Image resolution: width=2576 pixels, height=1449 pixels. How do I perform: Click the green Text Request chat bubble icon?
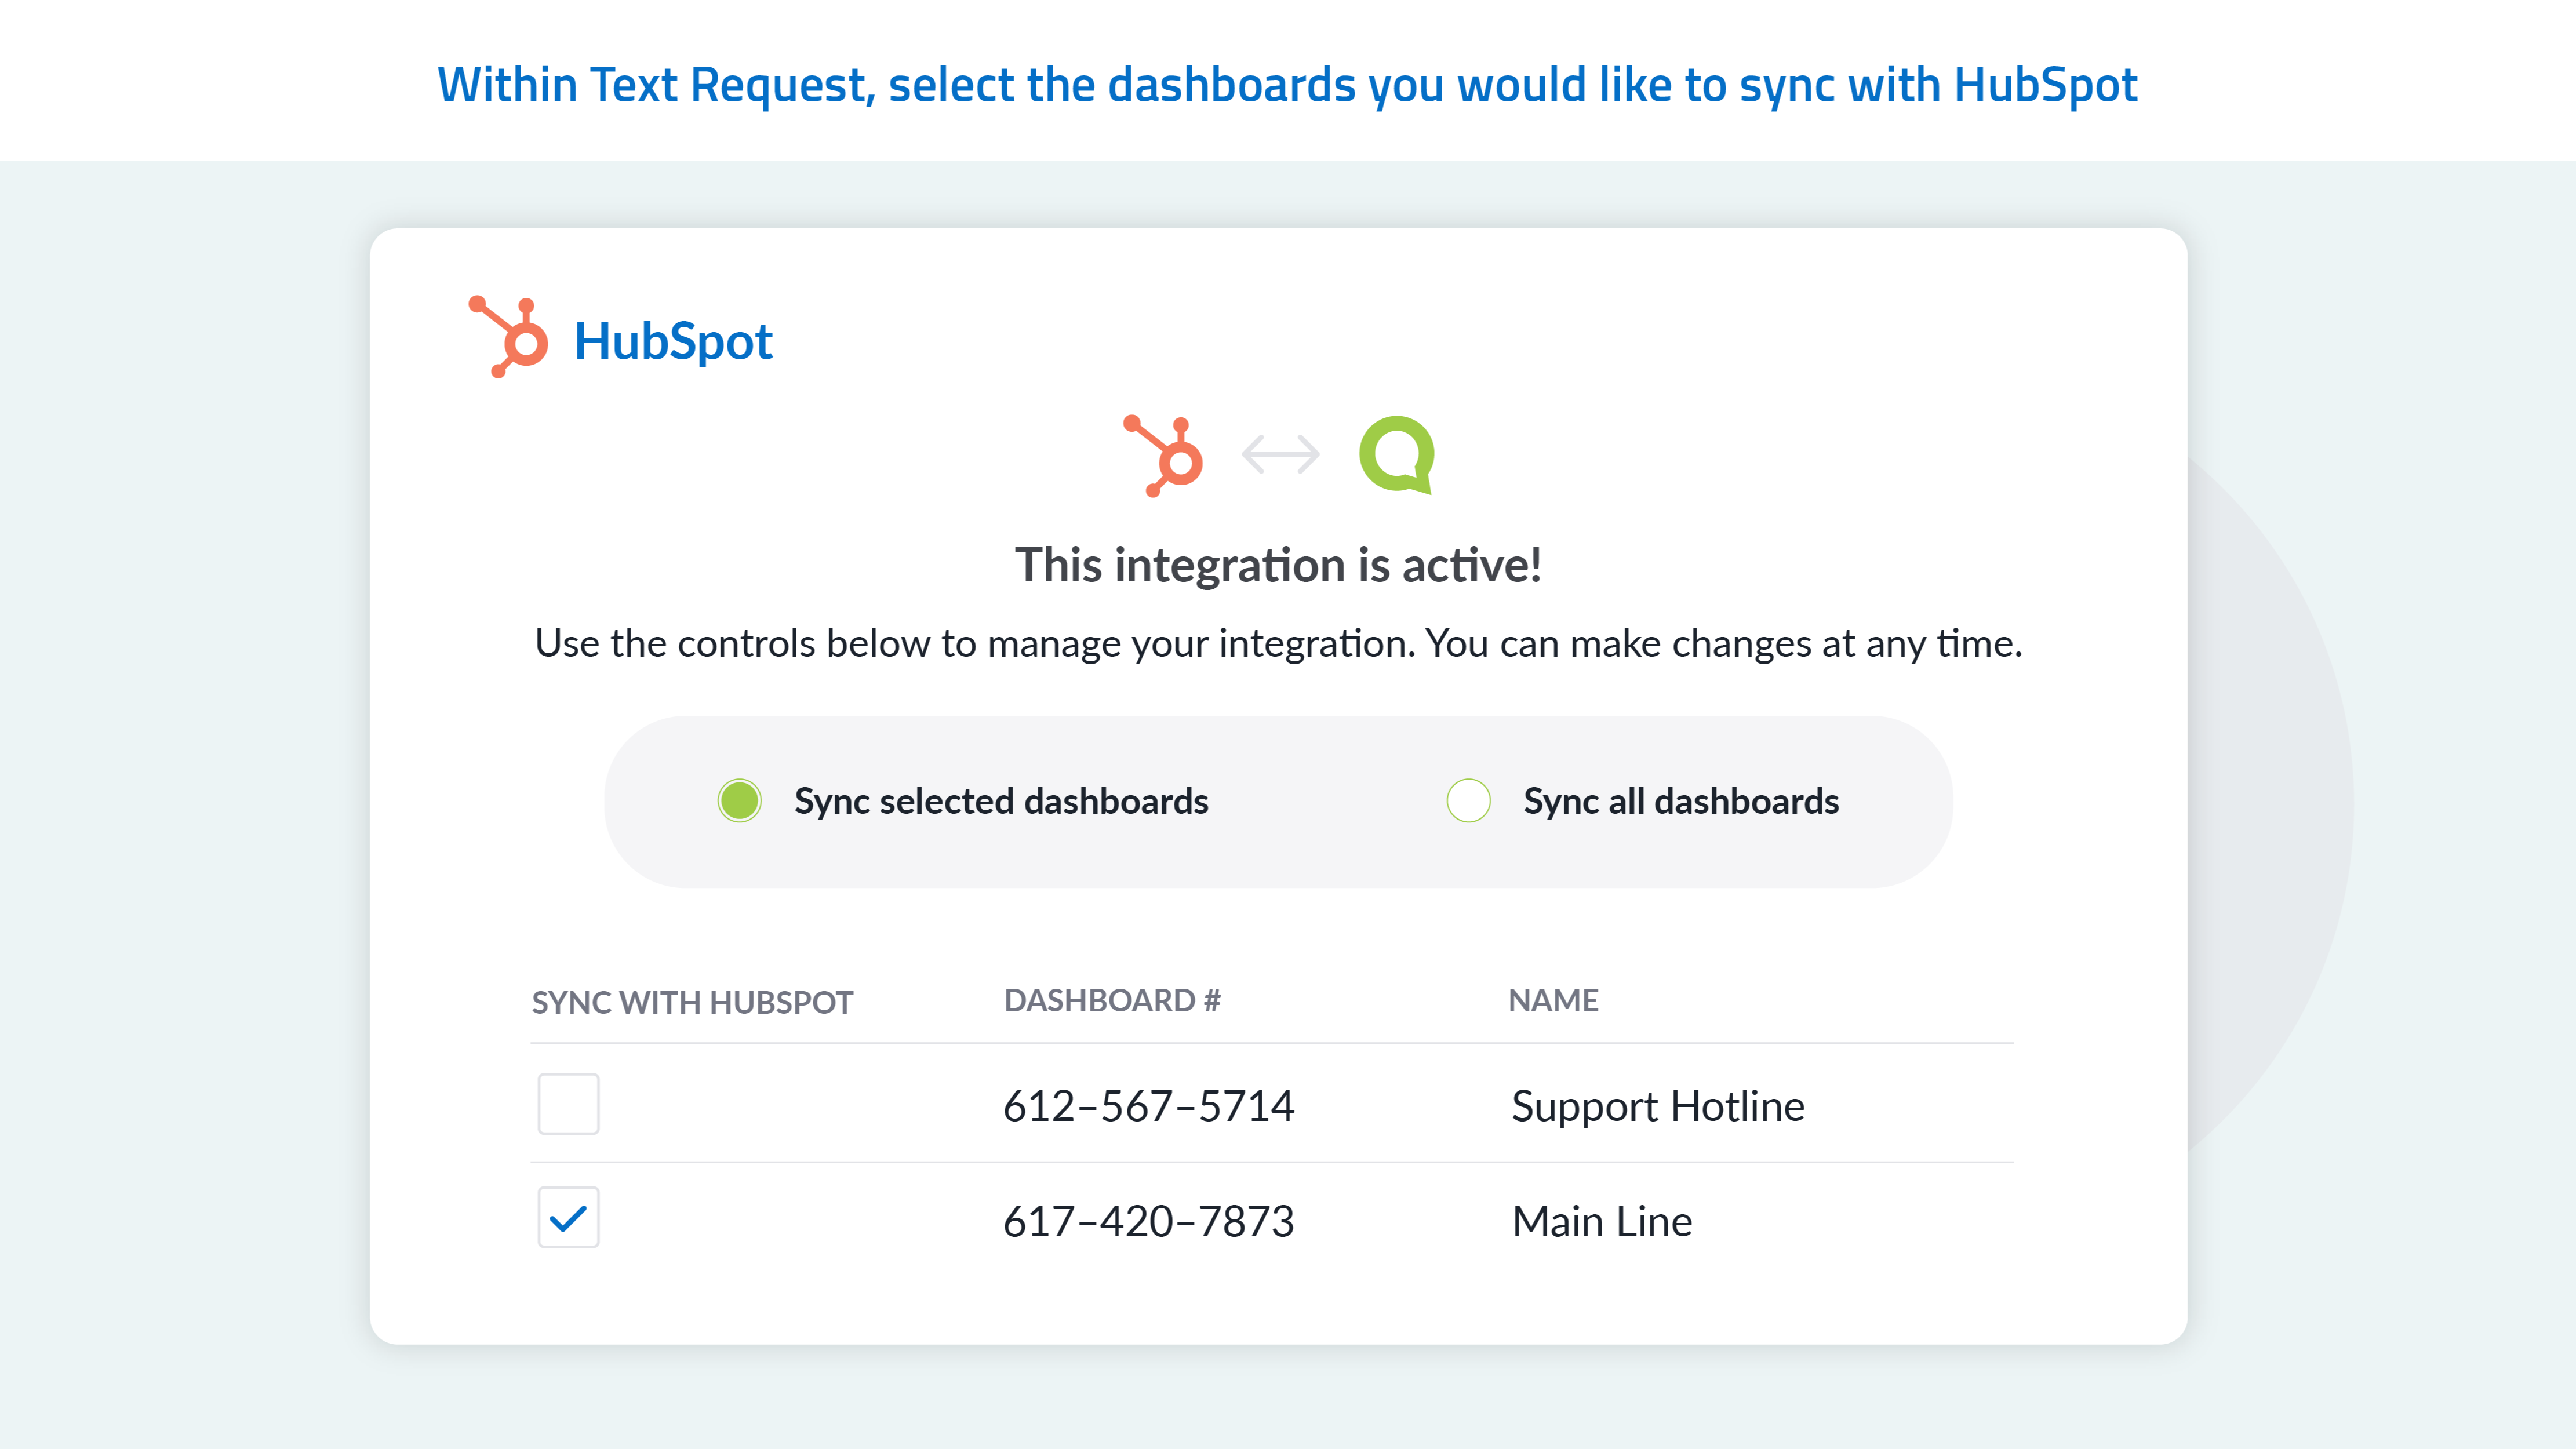(x=1397, y=455)
